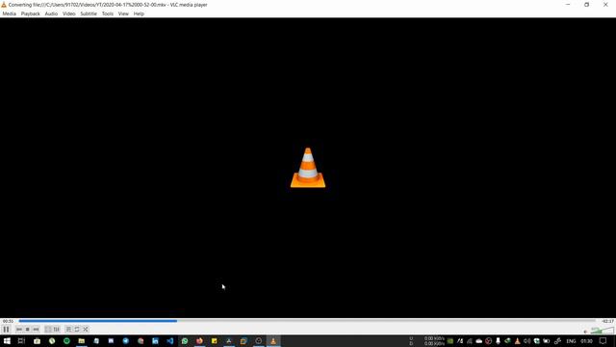Toggle the playlist view
Screen dimensions: 616x347
click(x=68, y=330)
